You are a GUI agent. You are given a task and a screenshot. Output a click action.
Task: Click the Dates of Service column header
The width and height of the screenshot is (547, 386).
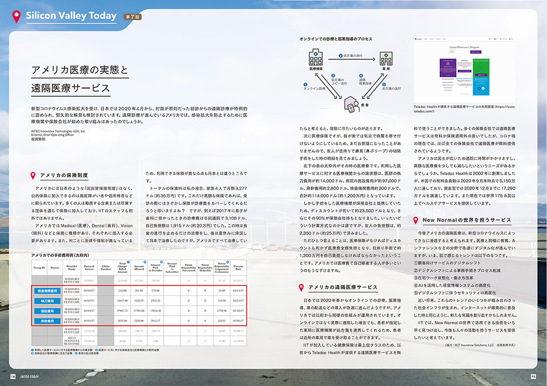coord(89,268)
